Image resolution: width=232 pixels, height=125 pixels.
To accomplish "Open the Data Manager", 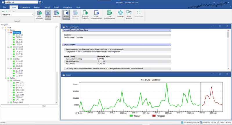I will (39, 15).
